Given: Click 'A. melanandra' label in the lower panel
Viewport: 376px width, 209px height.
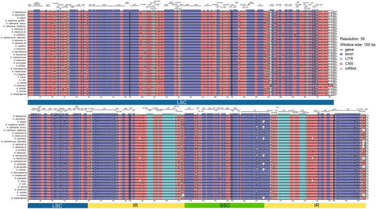Looking at the screenshot, I should pyautogui.click(x=20, y=176).
